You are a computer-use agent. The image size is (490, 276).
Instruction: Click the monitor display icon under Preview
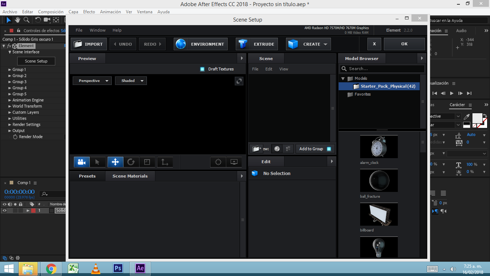point(234,162)
